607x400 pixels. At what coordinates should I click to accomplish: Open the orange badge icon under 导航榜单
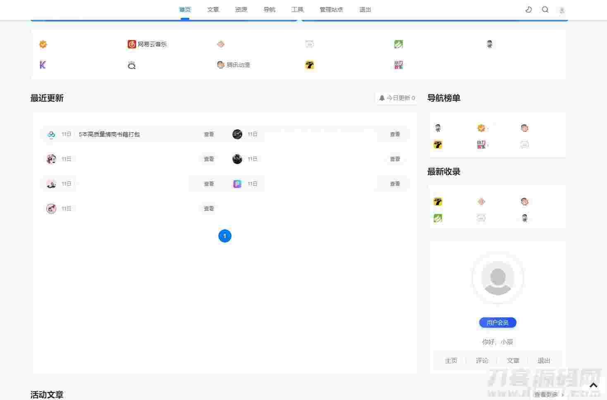pos(481,128)
